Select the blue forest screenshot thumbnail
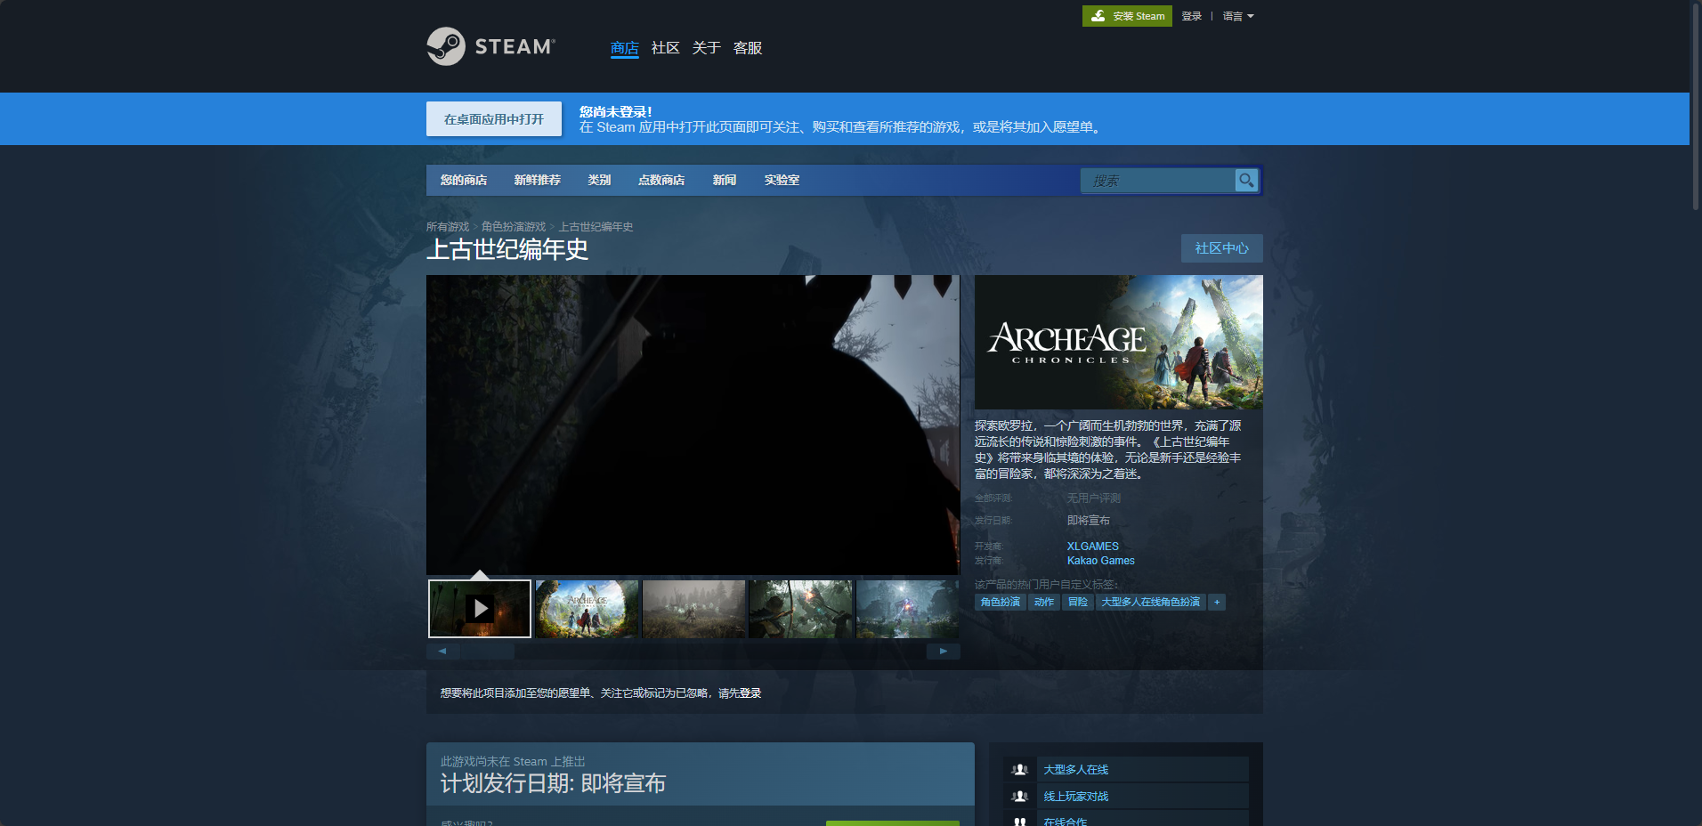 coord(907,609)
